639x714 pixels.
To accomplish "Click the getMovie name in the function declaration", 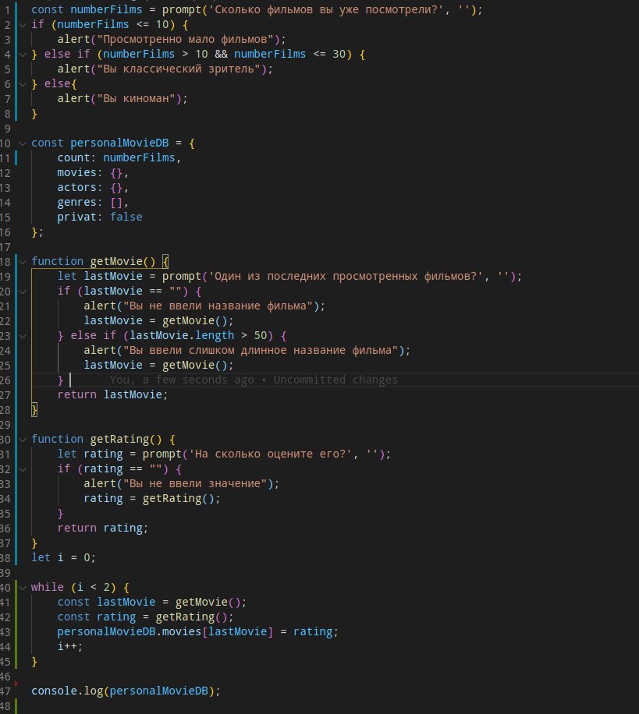I will pyautogui.click(x=116, y=261).
